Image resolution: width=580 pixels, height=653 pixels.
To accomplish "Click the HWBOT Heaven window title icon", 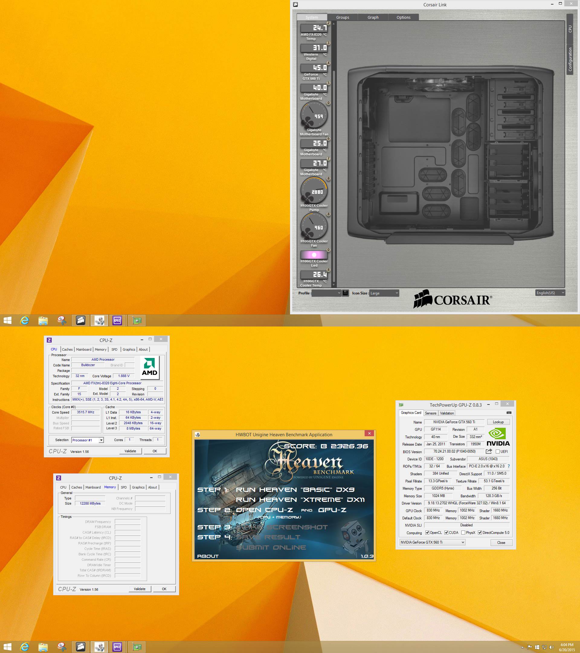I will (197, 434).
